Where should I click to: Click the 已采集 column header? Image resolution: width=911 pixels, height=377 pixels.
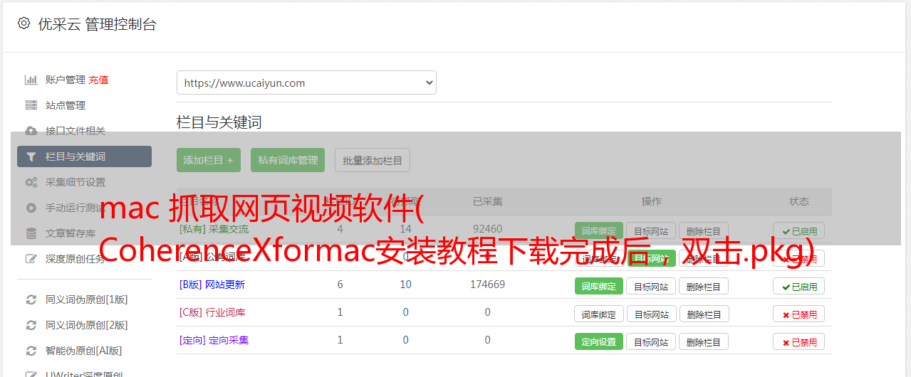tap(487, 201)
